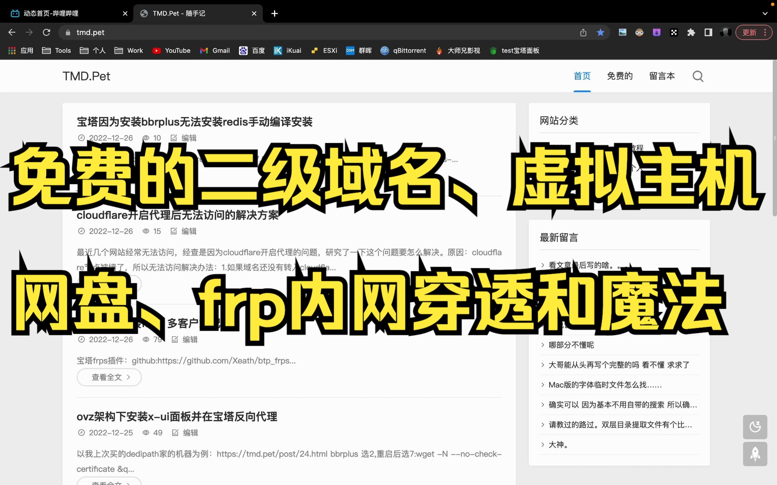Click the rocket back-to-top button
777x485 pixels.
point(755,454)
